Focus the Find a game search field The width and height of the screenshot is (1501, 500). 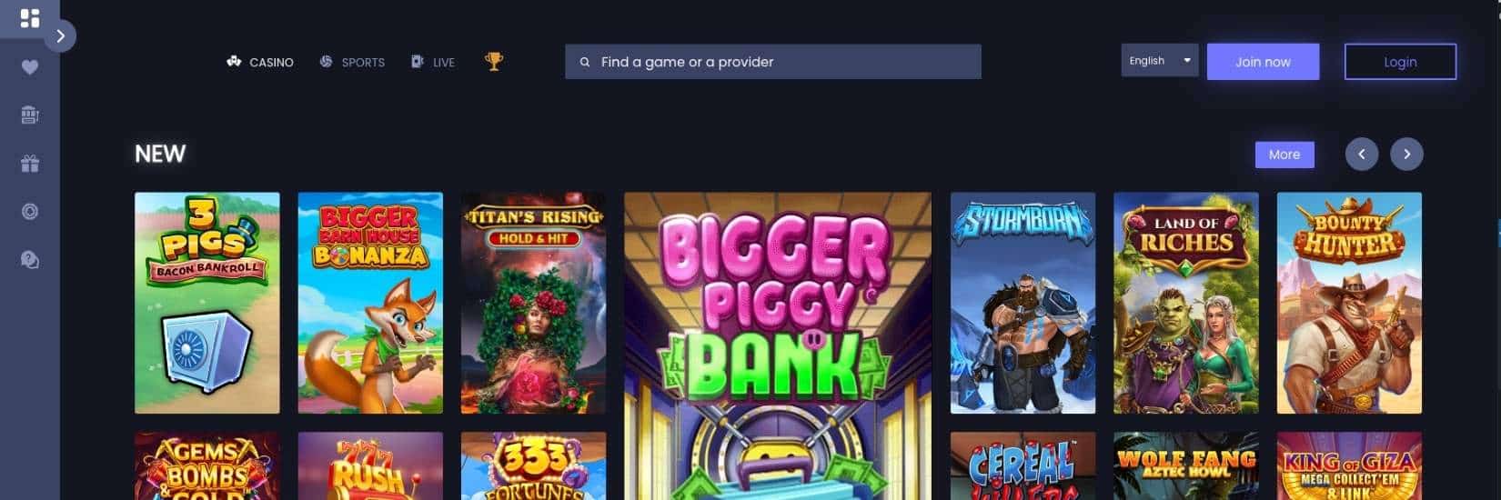tap(773, 62)
